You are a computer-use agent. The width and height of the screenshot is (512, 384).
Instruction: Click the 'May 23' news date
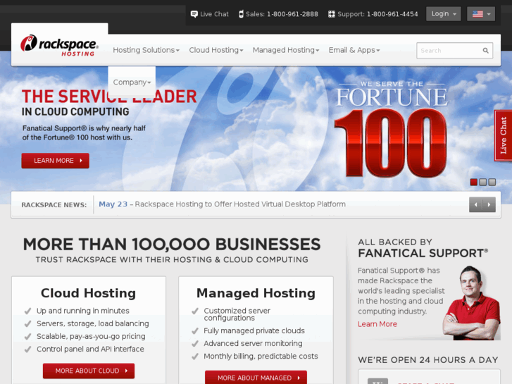[113, 204]
